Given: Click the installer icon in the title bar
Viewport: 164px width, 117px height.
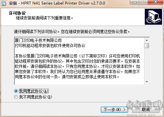Looking at the screenshot, I should point(4,3).
